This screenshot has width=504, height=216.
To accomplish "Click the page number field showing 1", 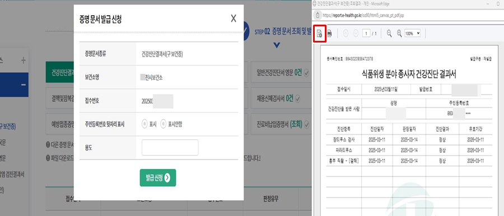I will [x=366, y=33].
